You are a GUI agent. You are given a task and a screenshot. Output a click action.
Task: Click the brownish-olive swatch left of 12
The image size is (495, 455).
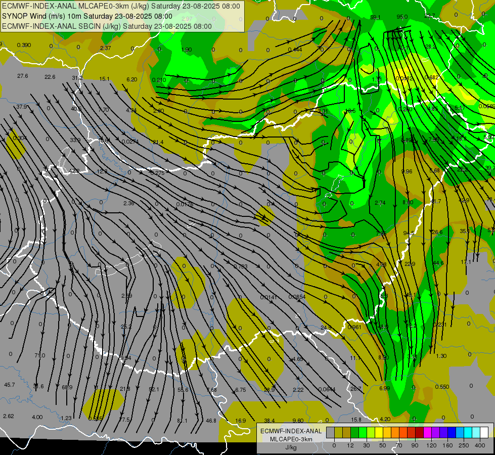coord(347,432)
